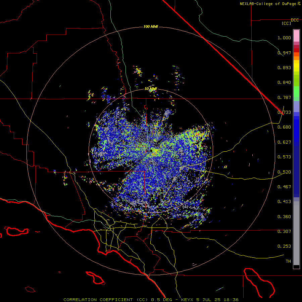
Task: Click the 0.627 scale value
Action: (x=284, y=142)
